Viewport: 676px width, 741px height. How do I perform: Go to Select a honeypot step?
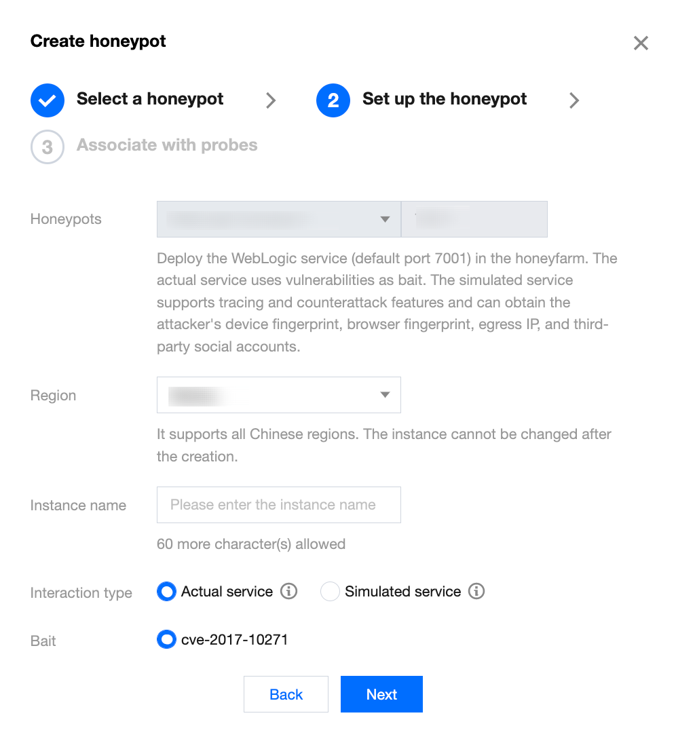coord(150,99)
